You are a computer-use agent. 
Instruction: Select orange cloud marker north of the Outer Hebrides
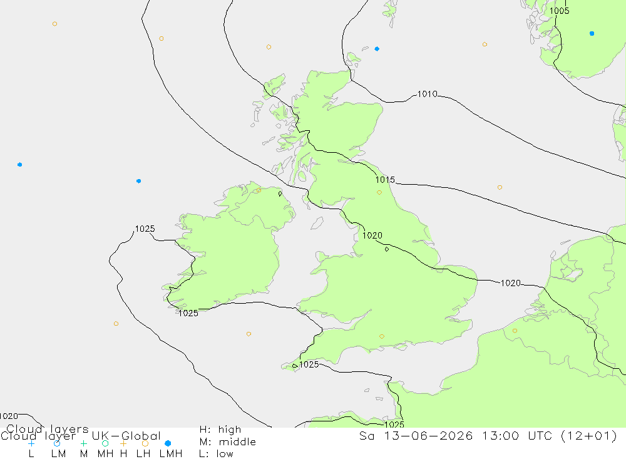coord(269,47)
